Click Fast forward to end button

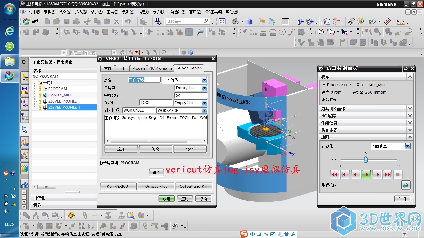pos(387,175)
